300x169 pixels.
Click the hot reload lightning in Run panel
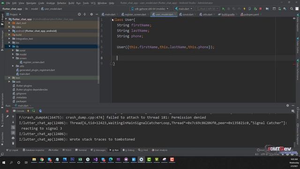coord(28,111)
